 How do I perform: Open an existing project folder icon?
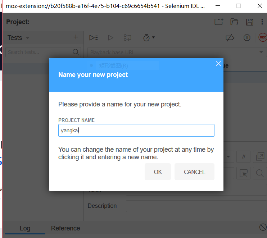pos(234,22)
